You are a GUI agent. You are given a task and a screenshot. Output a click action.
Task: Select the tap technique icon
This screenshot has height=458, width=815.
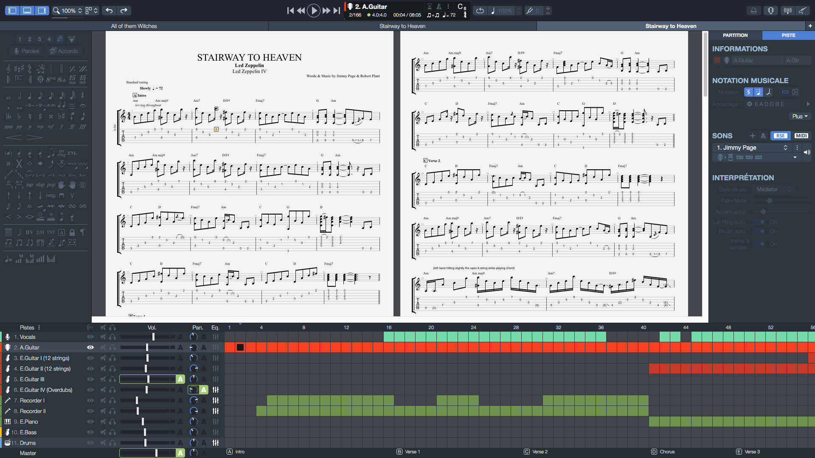pos(29,184)
